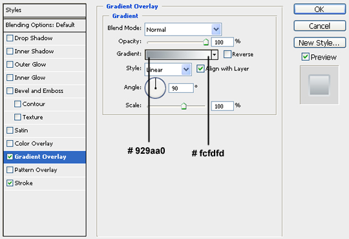Select the Gradient Overlay label
The height and width of the screenshot is (239, 349).
click(x=40, y=157)
